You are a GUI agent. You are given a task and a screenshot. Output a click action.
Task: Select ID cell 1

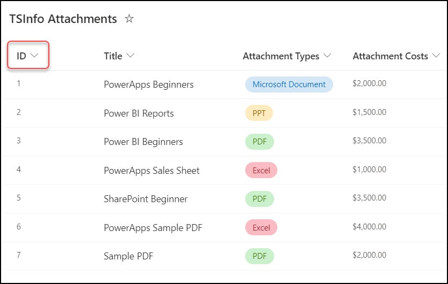[x=19, y=83]
